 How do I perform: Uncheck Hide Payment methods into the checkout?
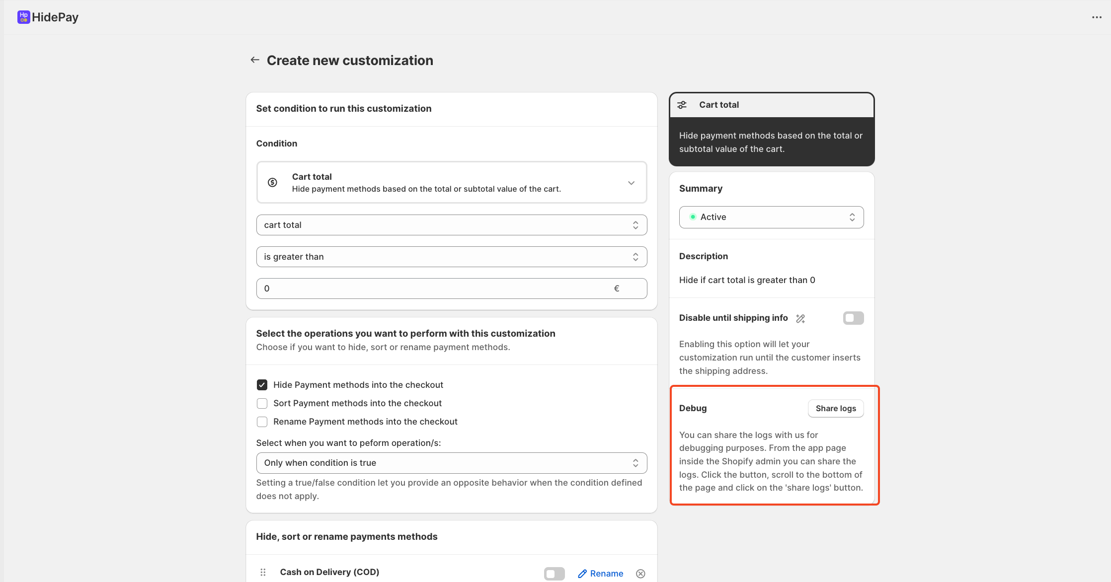click(262, 385)
